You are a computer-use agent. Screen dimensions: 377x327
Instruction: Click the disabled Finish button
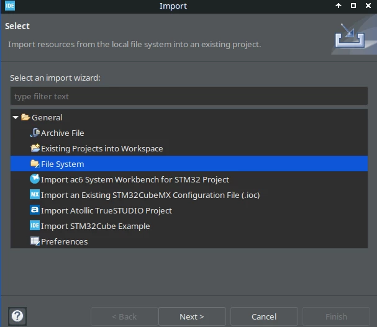tap(336, 316)
